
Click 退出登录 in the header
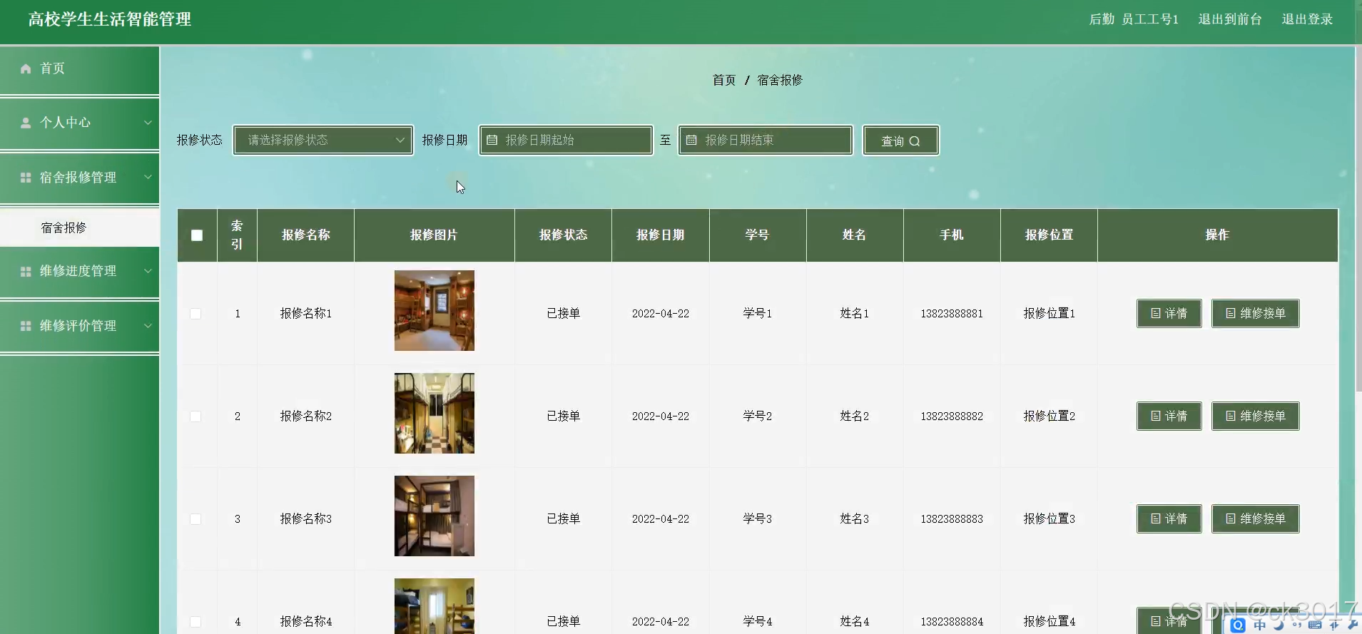click(x=1307, y=19)
